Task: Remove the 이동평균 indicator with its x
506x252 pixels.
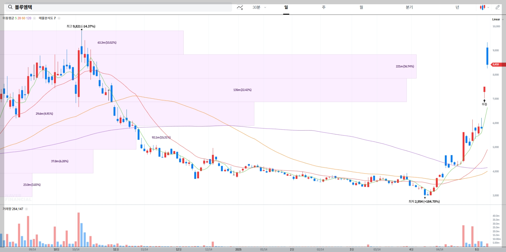Action: click(34, 18)
